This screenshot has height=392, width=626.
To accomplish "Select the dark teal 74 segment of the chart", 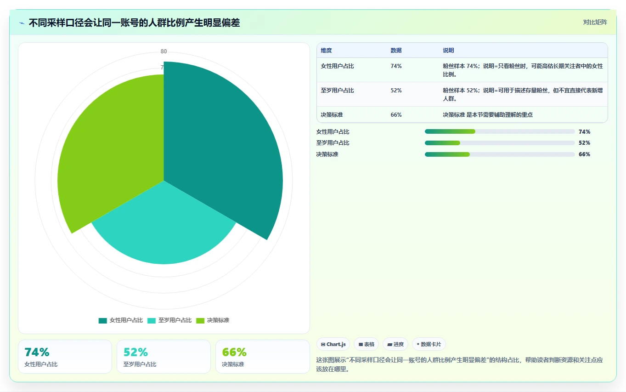I will pos(220,147).
